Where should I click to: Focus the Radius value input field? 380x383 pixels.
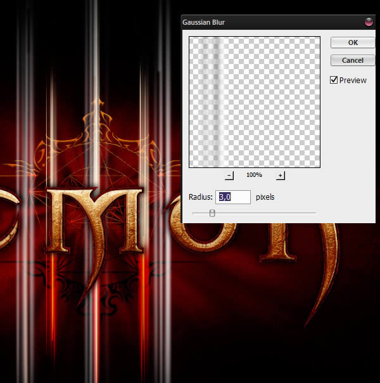(233, 197)
